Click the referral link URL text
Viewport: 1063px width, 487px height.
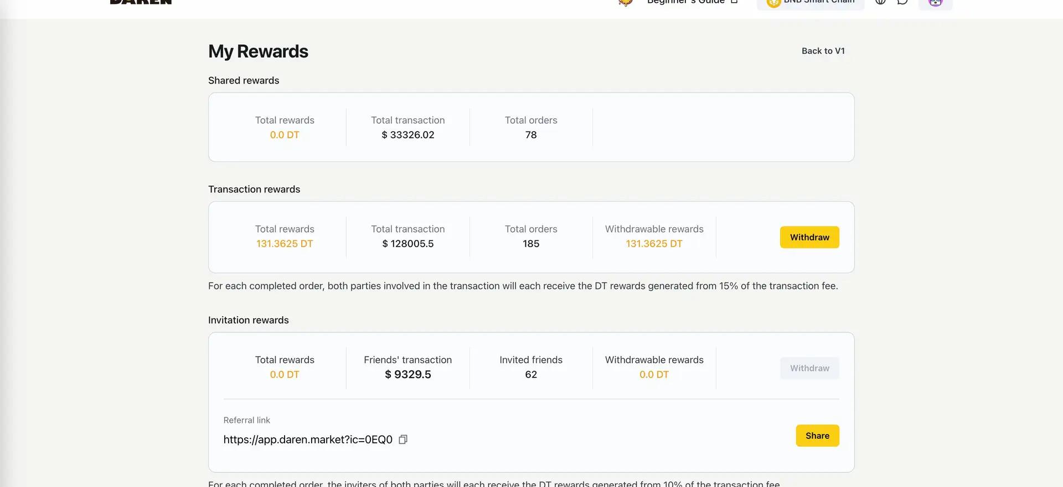(x=308, y=439)
